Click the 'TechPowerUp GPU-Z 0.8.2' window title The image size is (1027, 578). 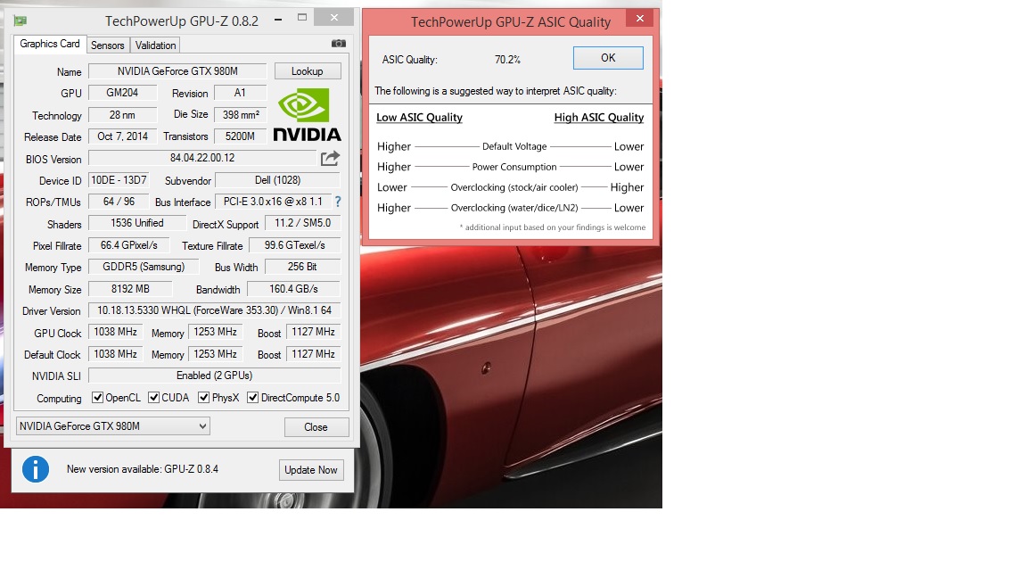tap(182, 21)
